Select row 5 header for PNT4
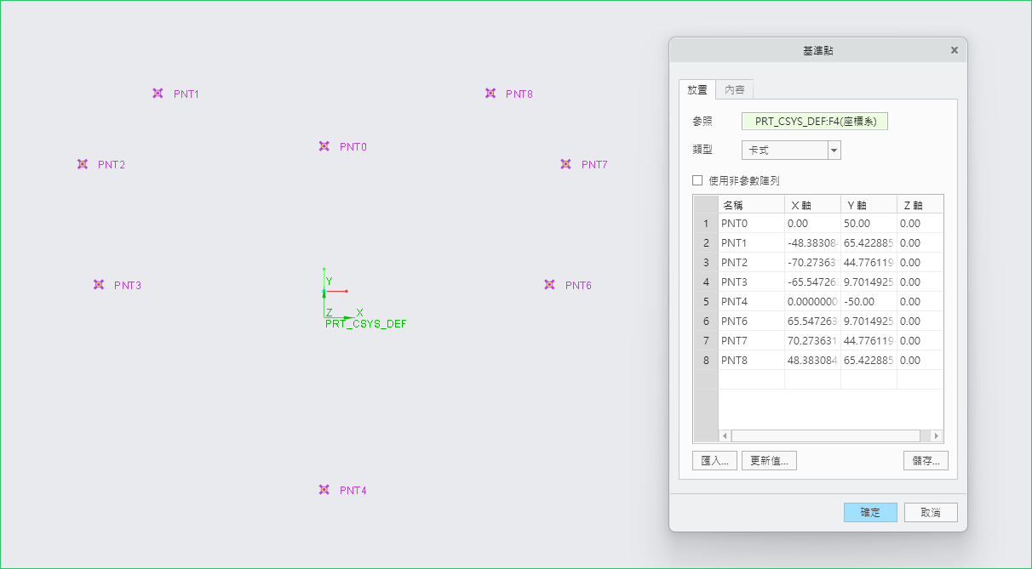 point(706,302)
